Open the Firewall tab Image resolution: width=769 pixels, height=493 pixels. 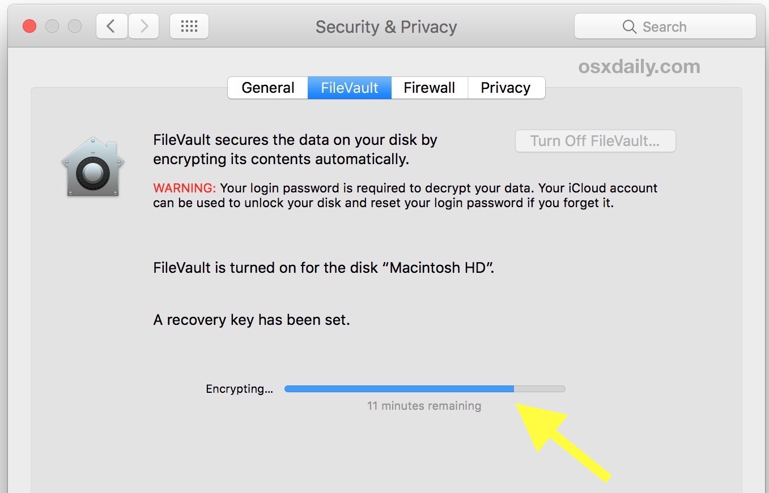[x=430, y=88]
